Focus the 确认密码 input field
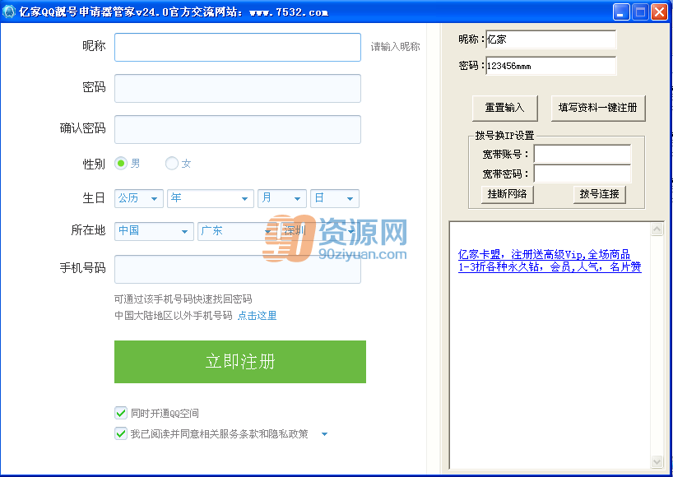 [x=237, y=130]
